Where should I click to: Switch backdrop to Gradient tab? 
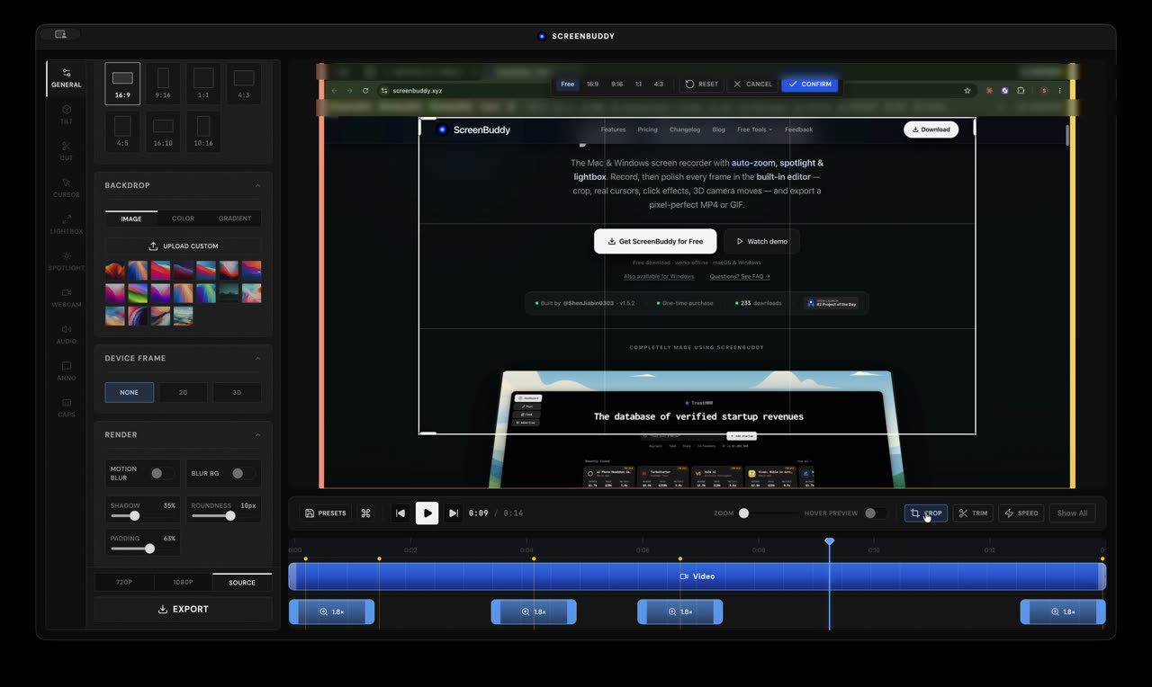point(235,219)
